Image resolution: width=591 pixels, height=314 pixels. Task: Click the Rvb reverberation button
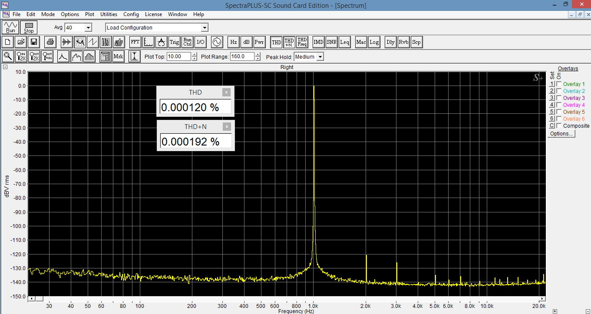point(403,42)
